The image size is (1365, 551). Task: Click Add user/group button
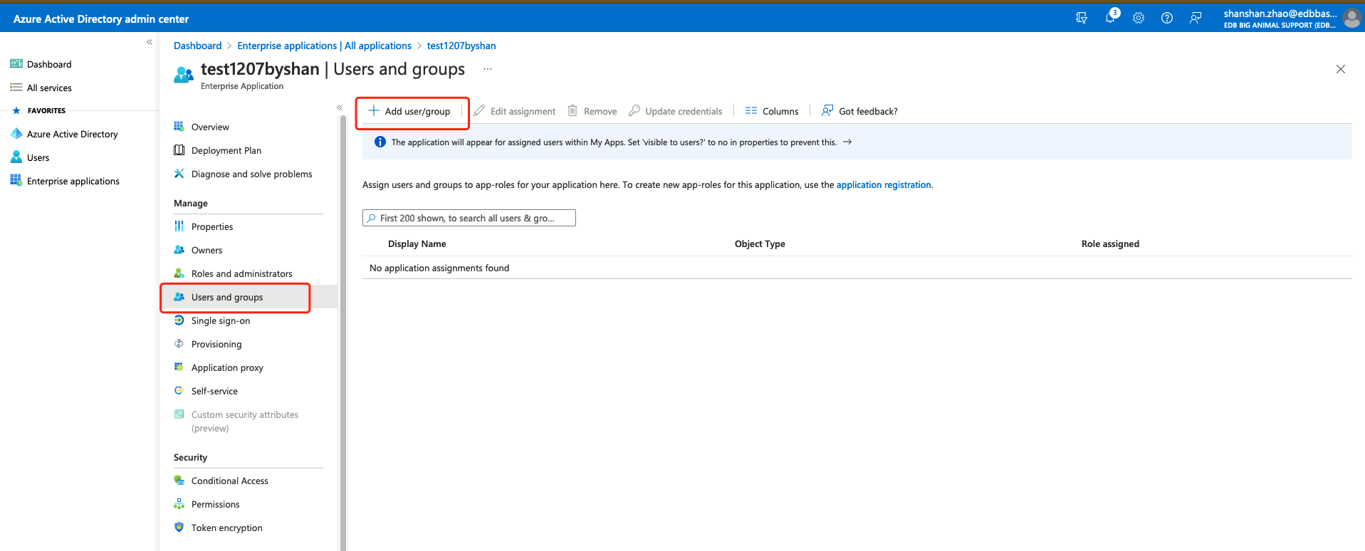point(409,111)
